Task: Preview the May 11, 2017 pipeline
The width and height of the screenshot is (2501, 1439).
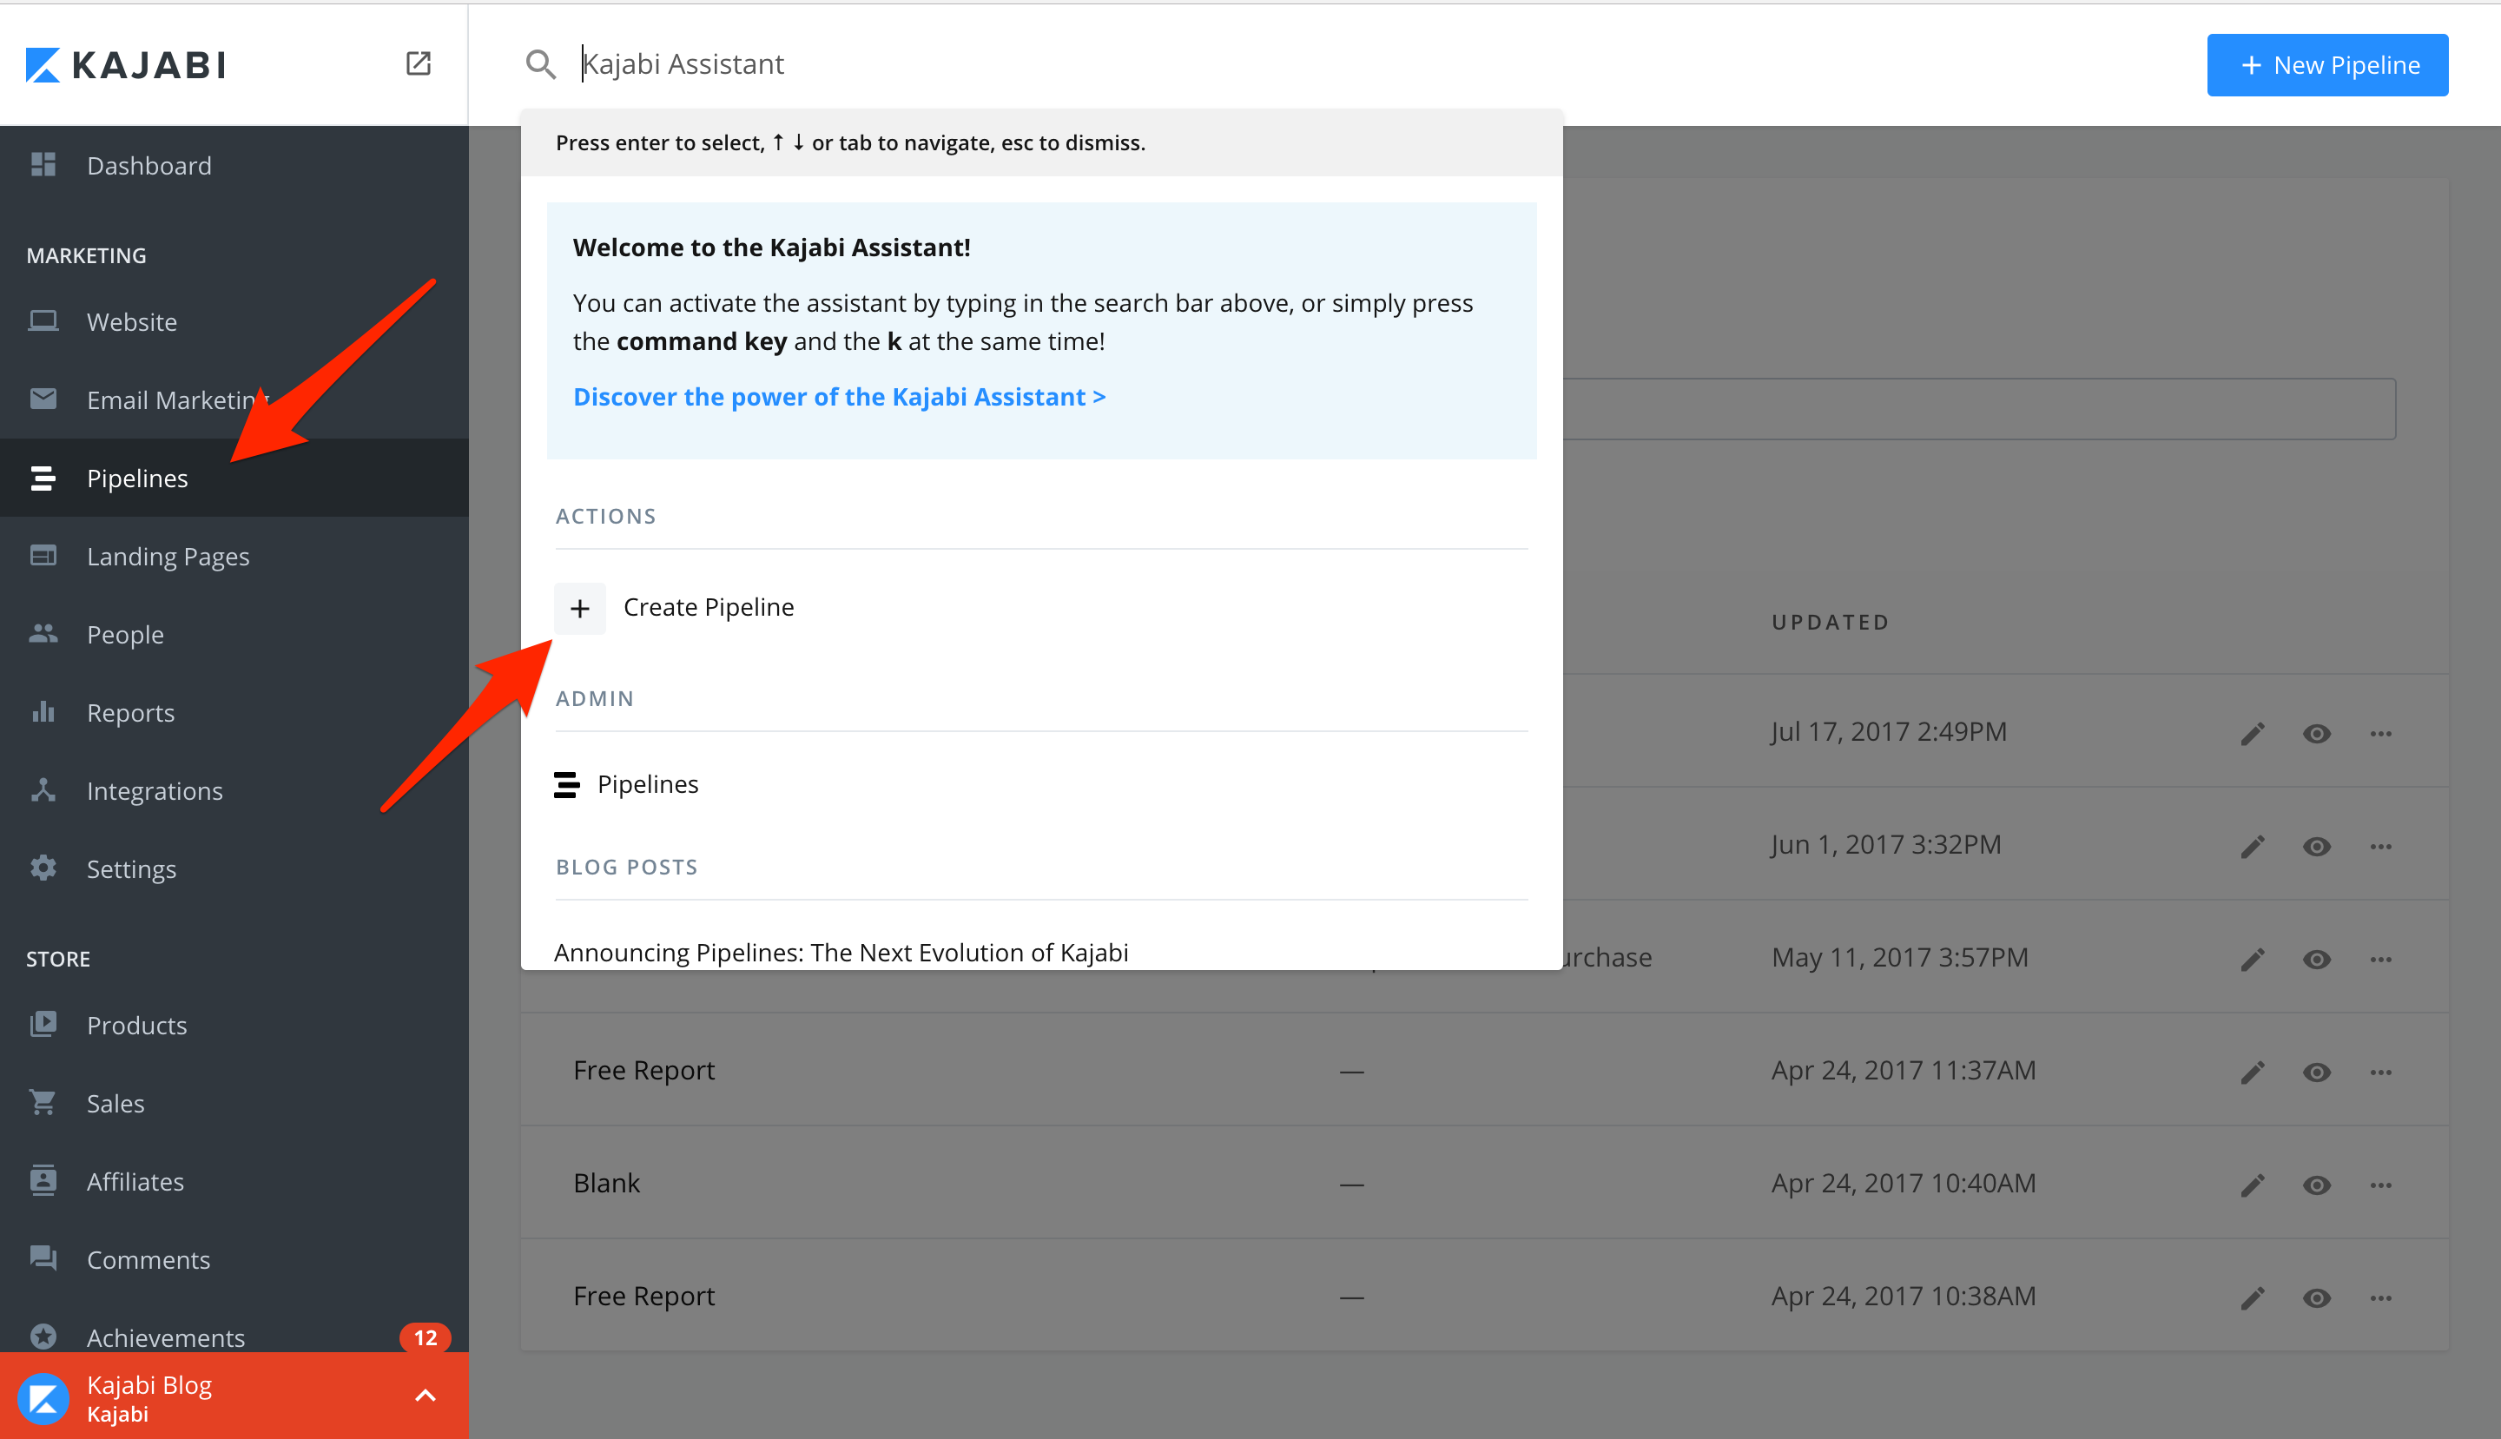Action: tap(2316, 959)
